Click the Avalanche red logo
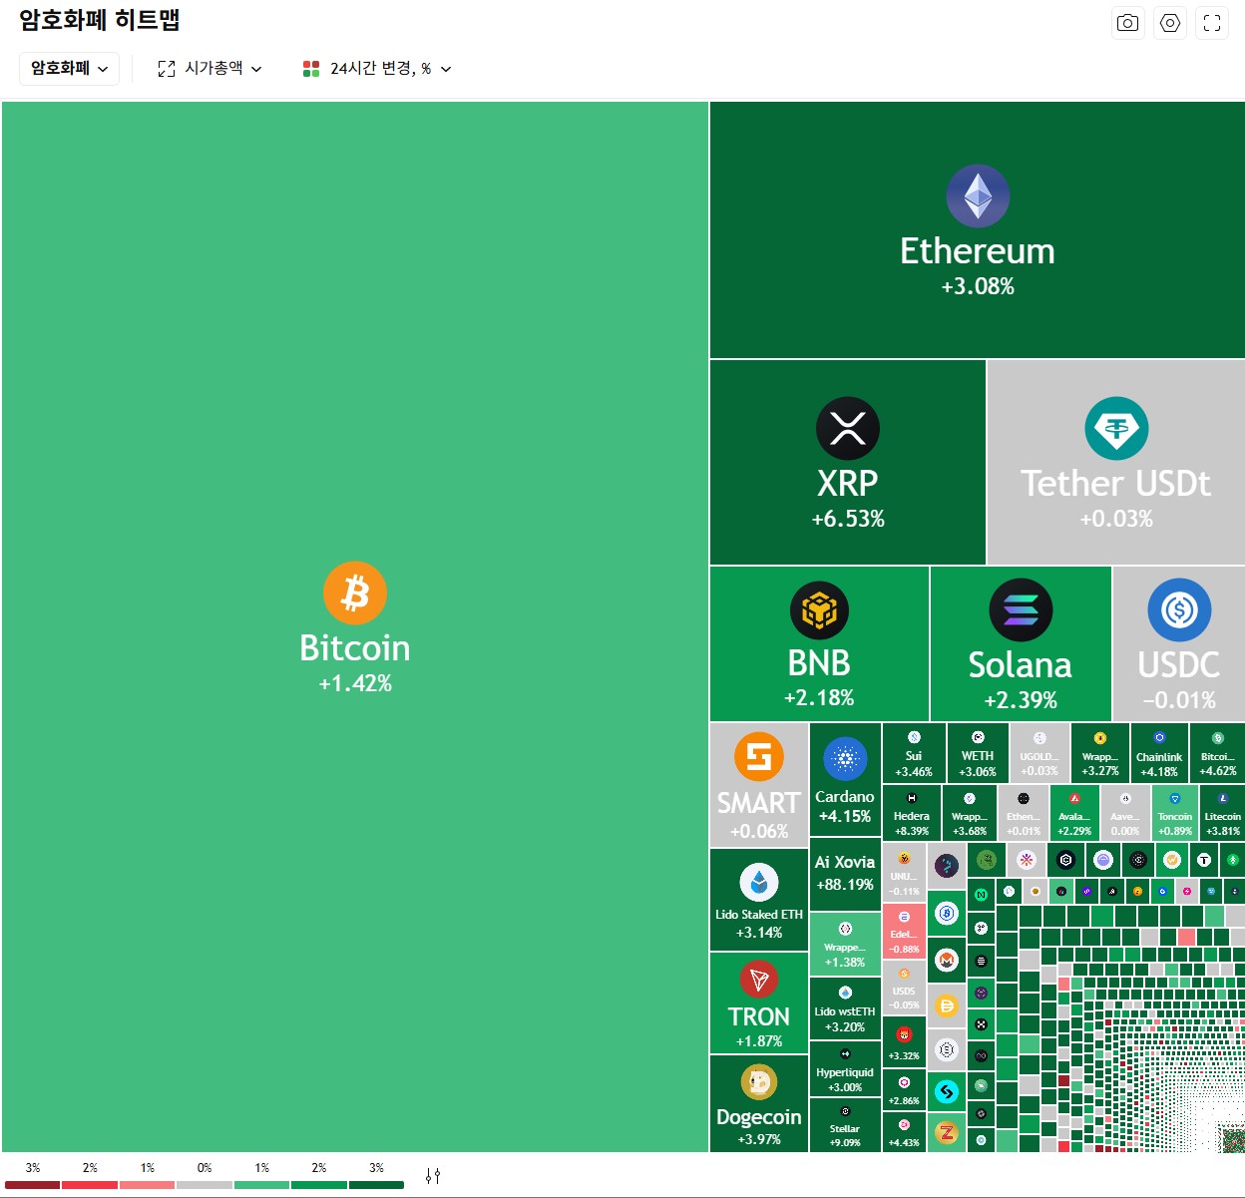1245x1198 pixels. click(1074, 798)
